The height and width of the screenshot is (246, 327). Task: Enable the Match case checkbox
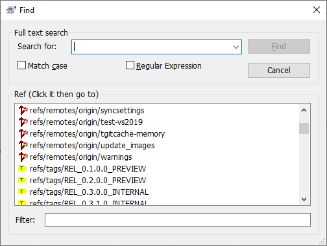[x=21, y=65]
